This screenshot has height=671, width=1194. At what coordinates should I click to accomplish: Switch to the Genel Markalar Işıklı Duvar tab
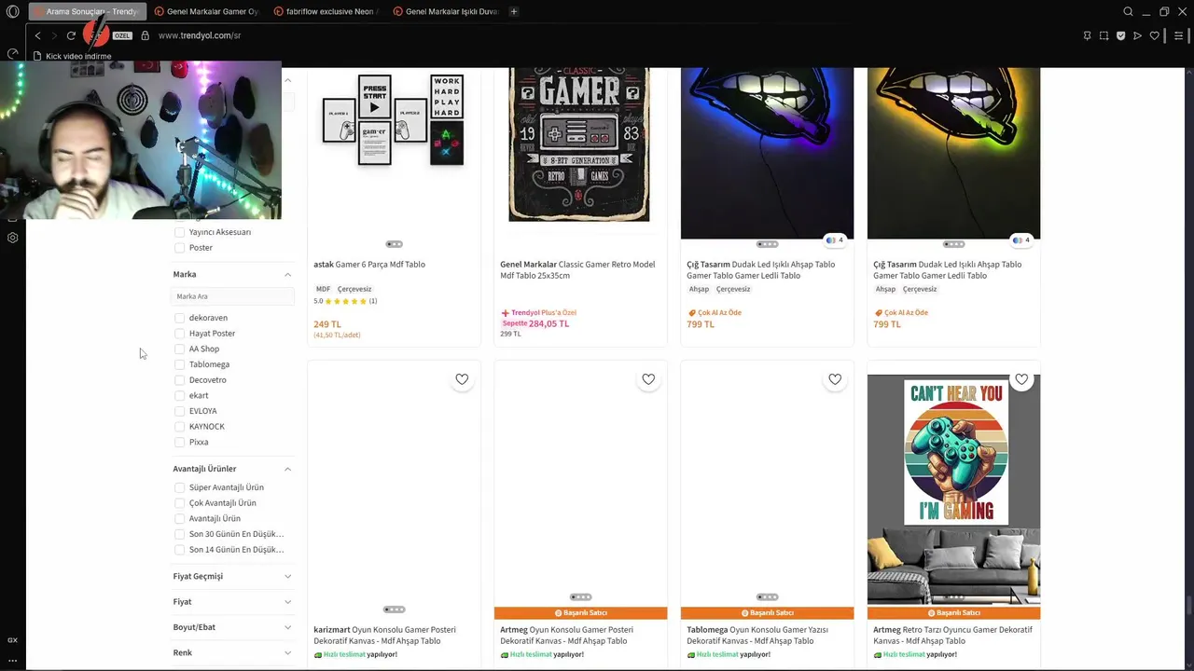tap(445, 11)
